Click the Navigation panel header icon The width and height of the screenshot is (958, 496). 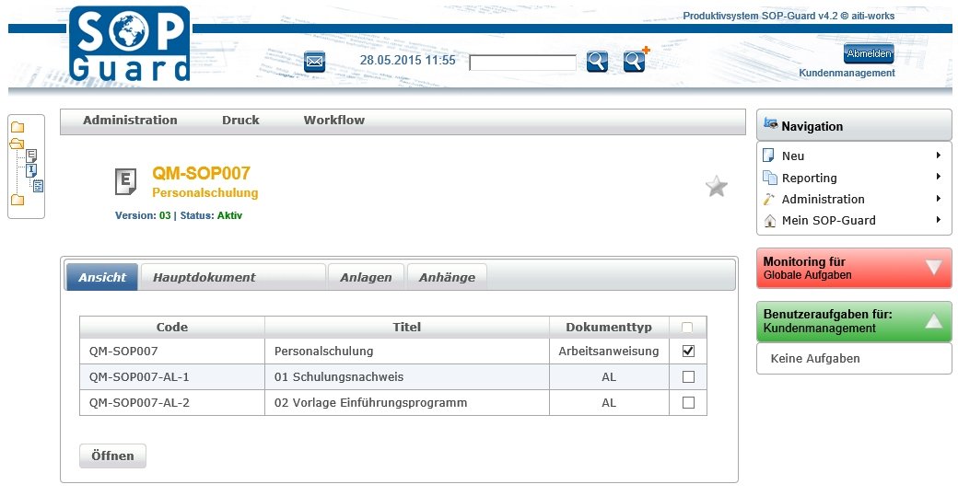point(770,124)
